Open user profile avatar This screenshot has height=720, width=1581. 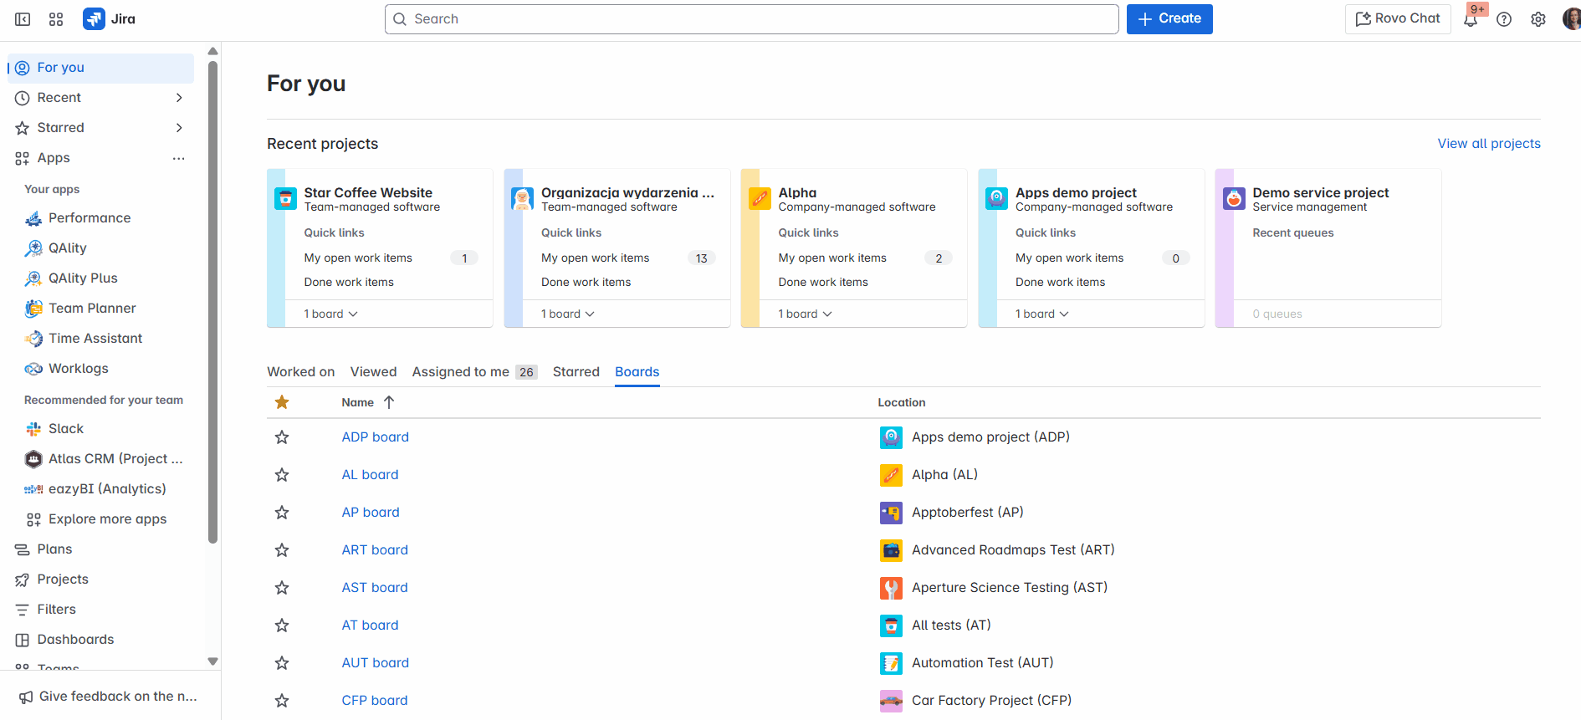coord(1572,19)
